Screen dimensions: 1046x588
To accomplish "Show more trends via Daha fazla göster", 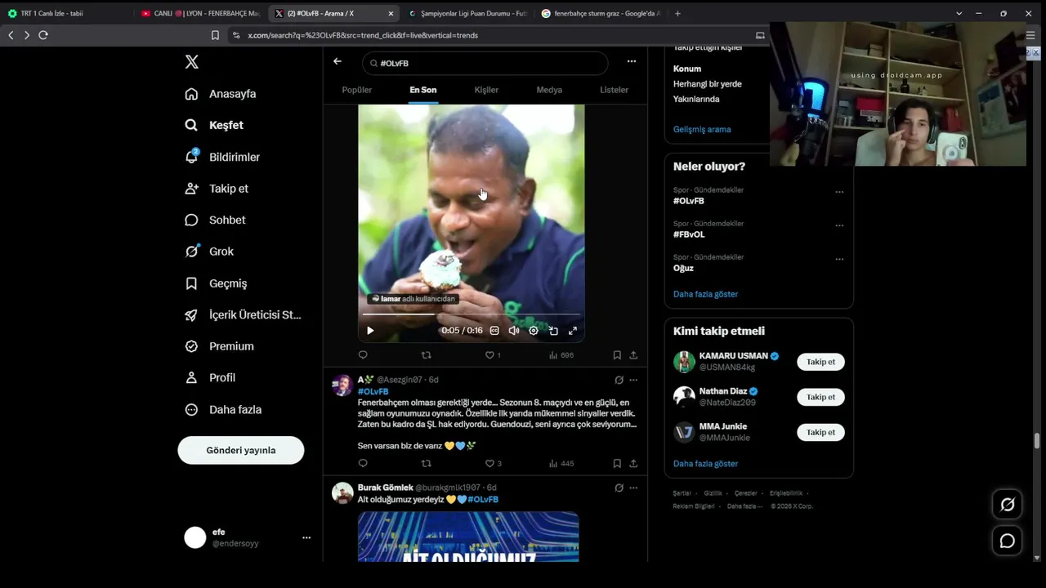I will pyautogui.click(x=705, y=294).
